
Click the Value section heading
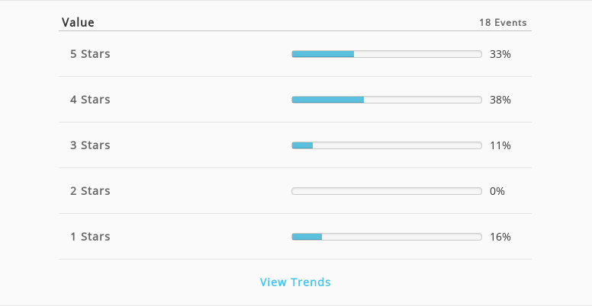pos(78,22)
